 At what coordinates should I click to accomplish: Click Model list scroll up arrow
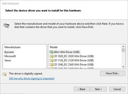click(123, 46)
